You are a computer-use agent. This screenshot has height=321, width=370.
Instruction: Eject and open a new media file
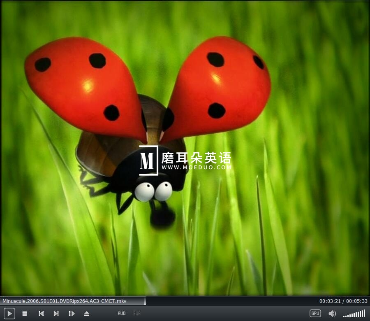(87, 313)
